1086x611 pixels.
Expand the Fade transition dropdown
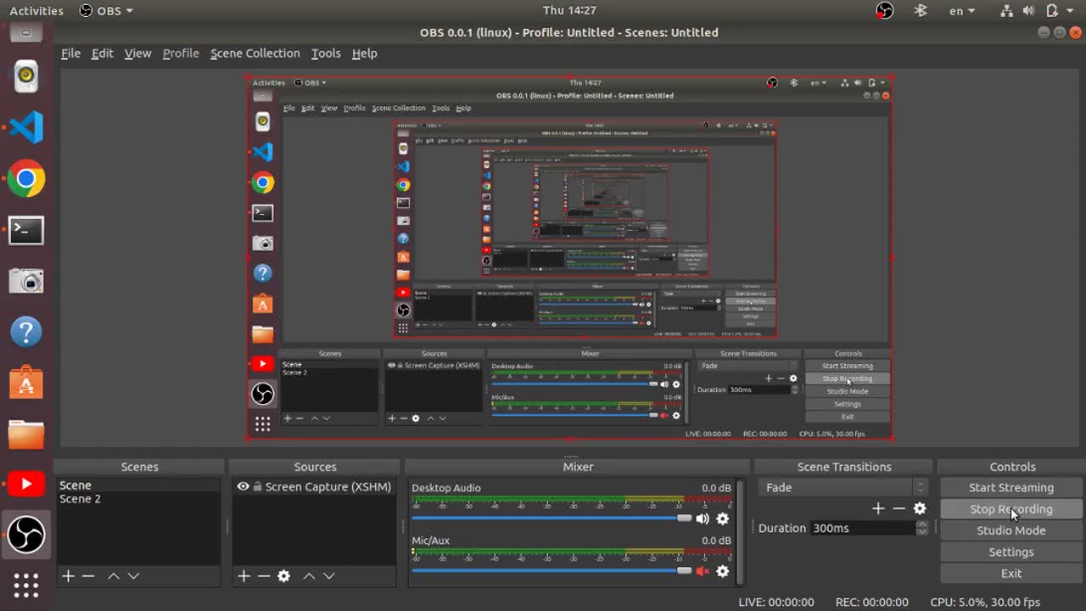point(920,488)
